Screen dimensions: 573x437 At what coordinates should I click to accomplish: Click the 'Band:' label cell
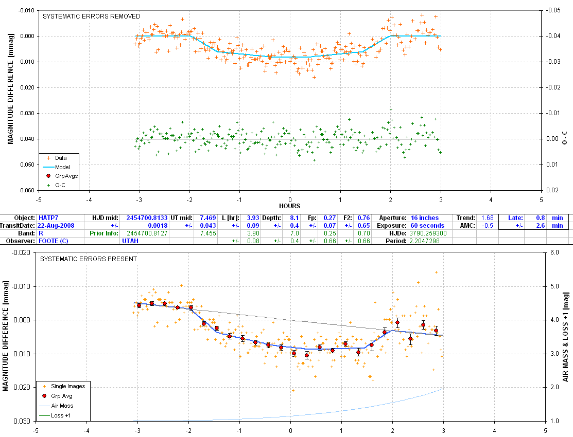pyautogui.click(x=27, y=233)
